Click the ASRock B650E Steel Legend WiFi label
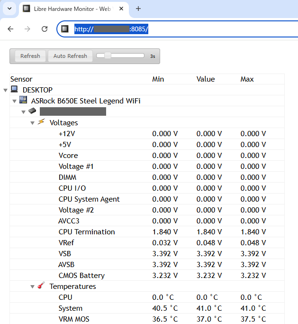This screenshot has width=298, height=324. pyautogui.click(x=86, y=101)
